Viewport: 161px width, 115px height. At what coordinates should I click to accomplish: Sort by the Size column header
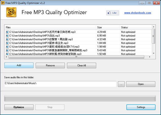click(x=108, y=27)
